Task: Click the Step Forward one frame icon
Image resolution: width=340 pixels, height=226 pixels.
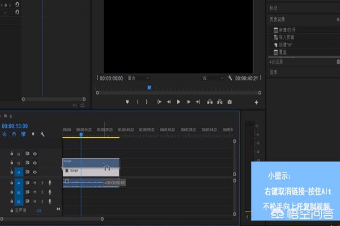Action: [188, 102]
